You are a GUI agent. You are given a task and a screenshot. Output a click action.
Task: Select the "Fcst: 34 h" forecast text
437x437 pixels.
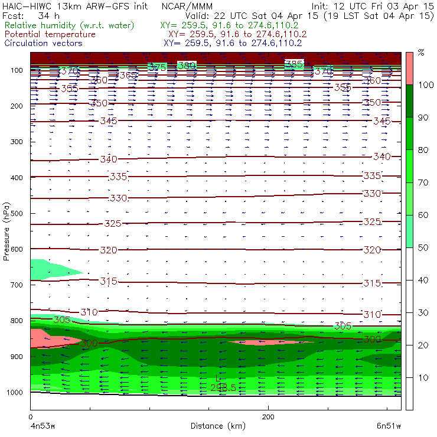[31, 15]
